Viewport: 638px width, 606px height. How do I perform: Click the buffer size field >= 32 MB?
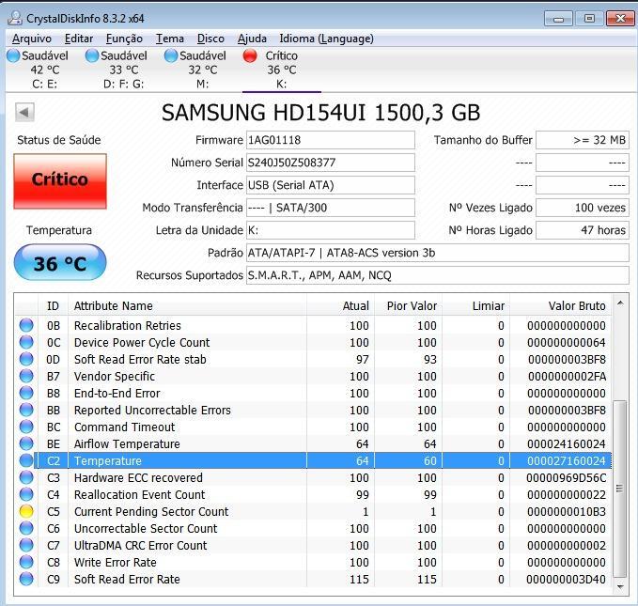[583, 140]
